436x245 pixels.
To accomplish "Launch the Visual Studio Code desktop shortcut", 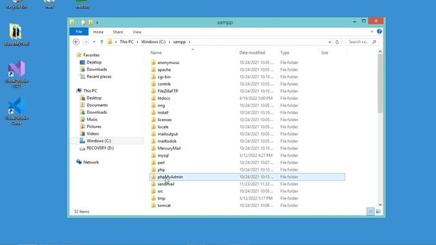I will (x=16, y=111).
